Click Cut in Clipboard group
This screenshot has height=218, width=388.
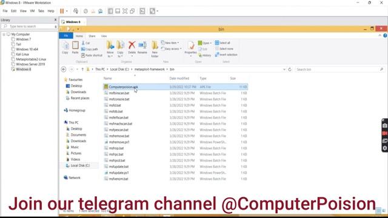point(85,43)
